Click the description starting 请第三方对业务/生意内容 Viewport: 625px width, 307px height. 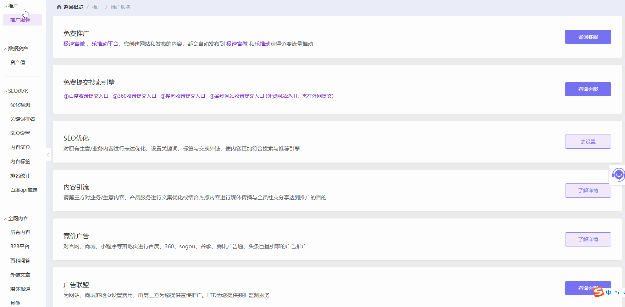pos(195,198)
